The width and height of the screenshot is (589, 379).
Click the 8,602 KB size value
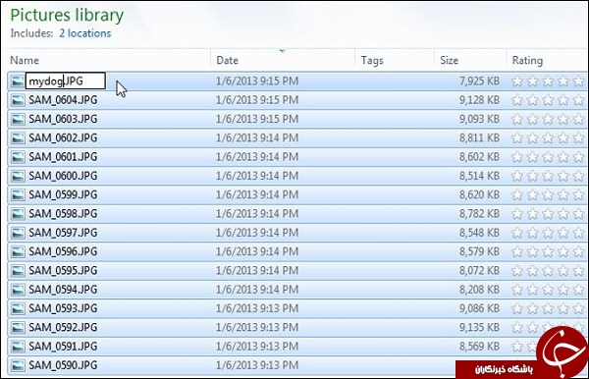point(479,157)
